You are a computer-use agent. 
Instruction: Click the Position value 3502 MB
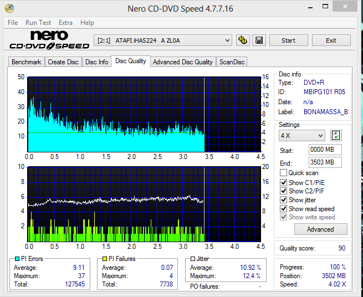334,276
